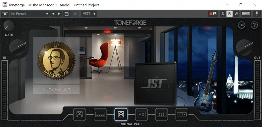Open the plugin sidebar menu icon
The height and width of the screenshot is (127, 262).
[5, 14]
